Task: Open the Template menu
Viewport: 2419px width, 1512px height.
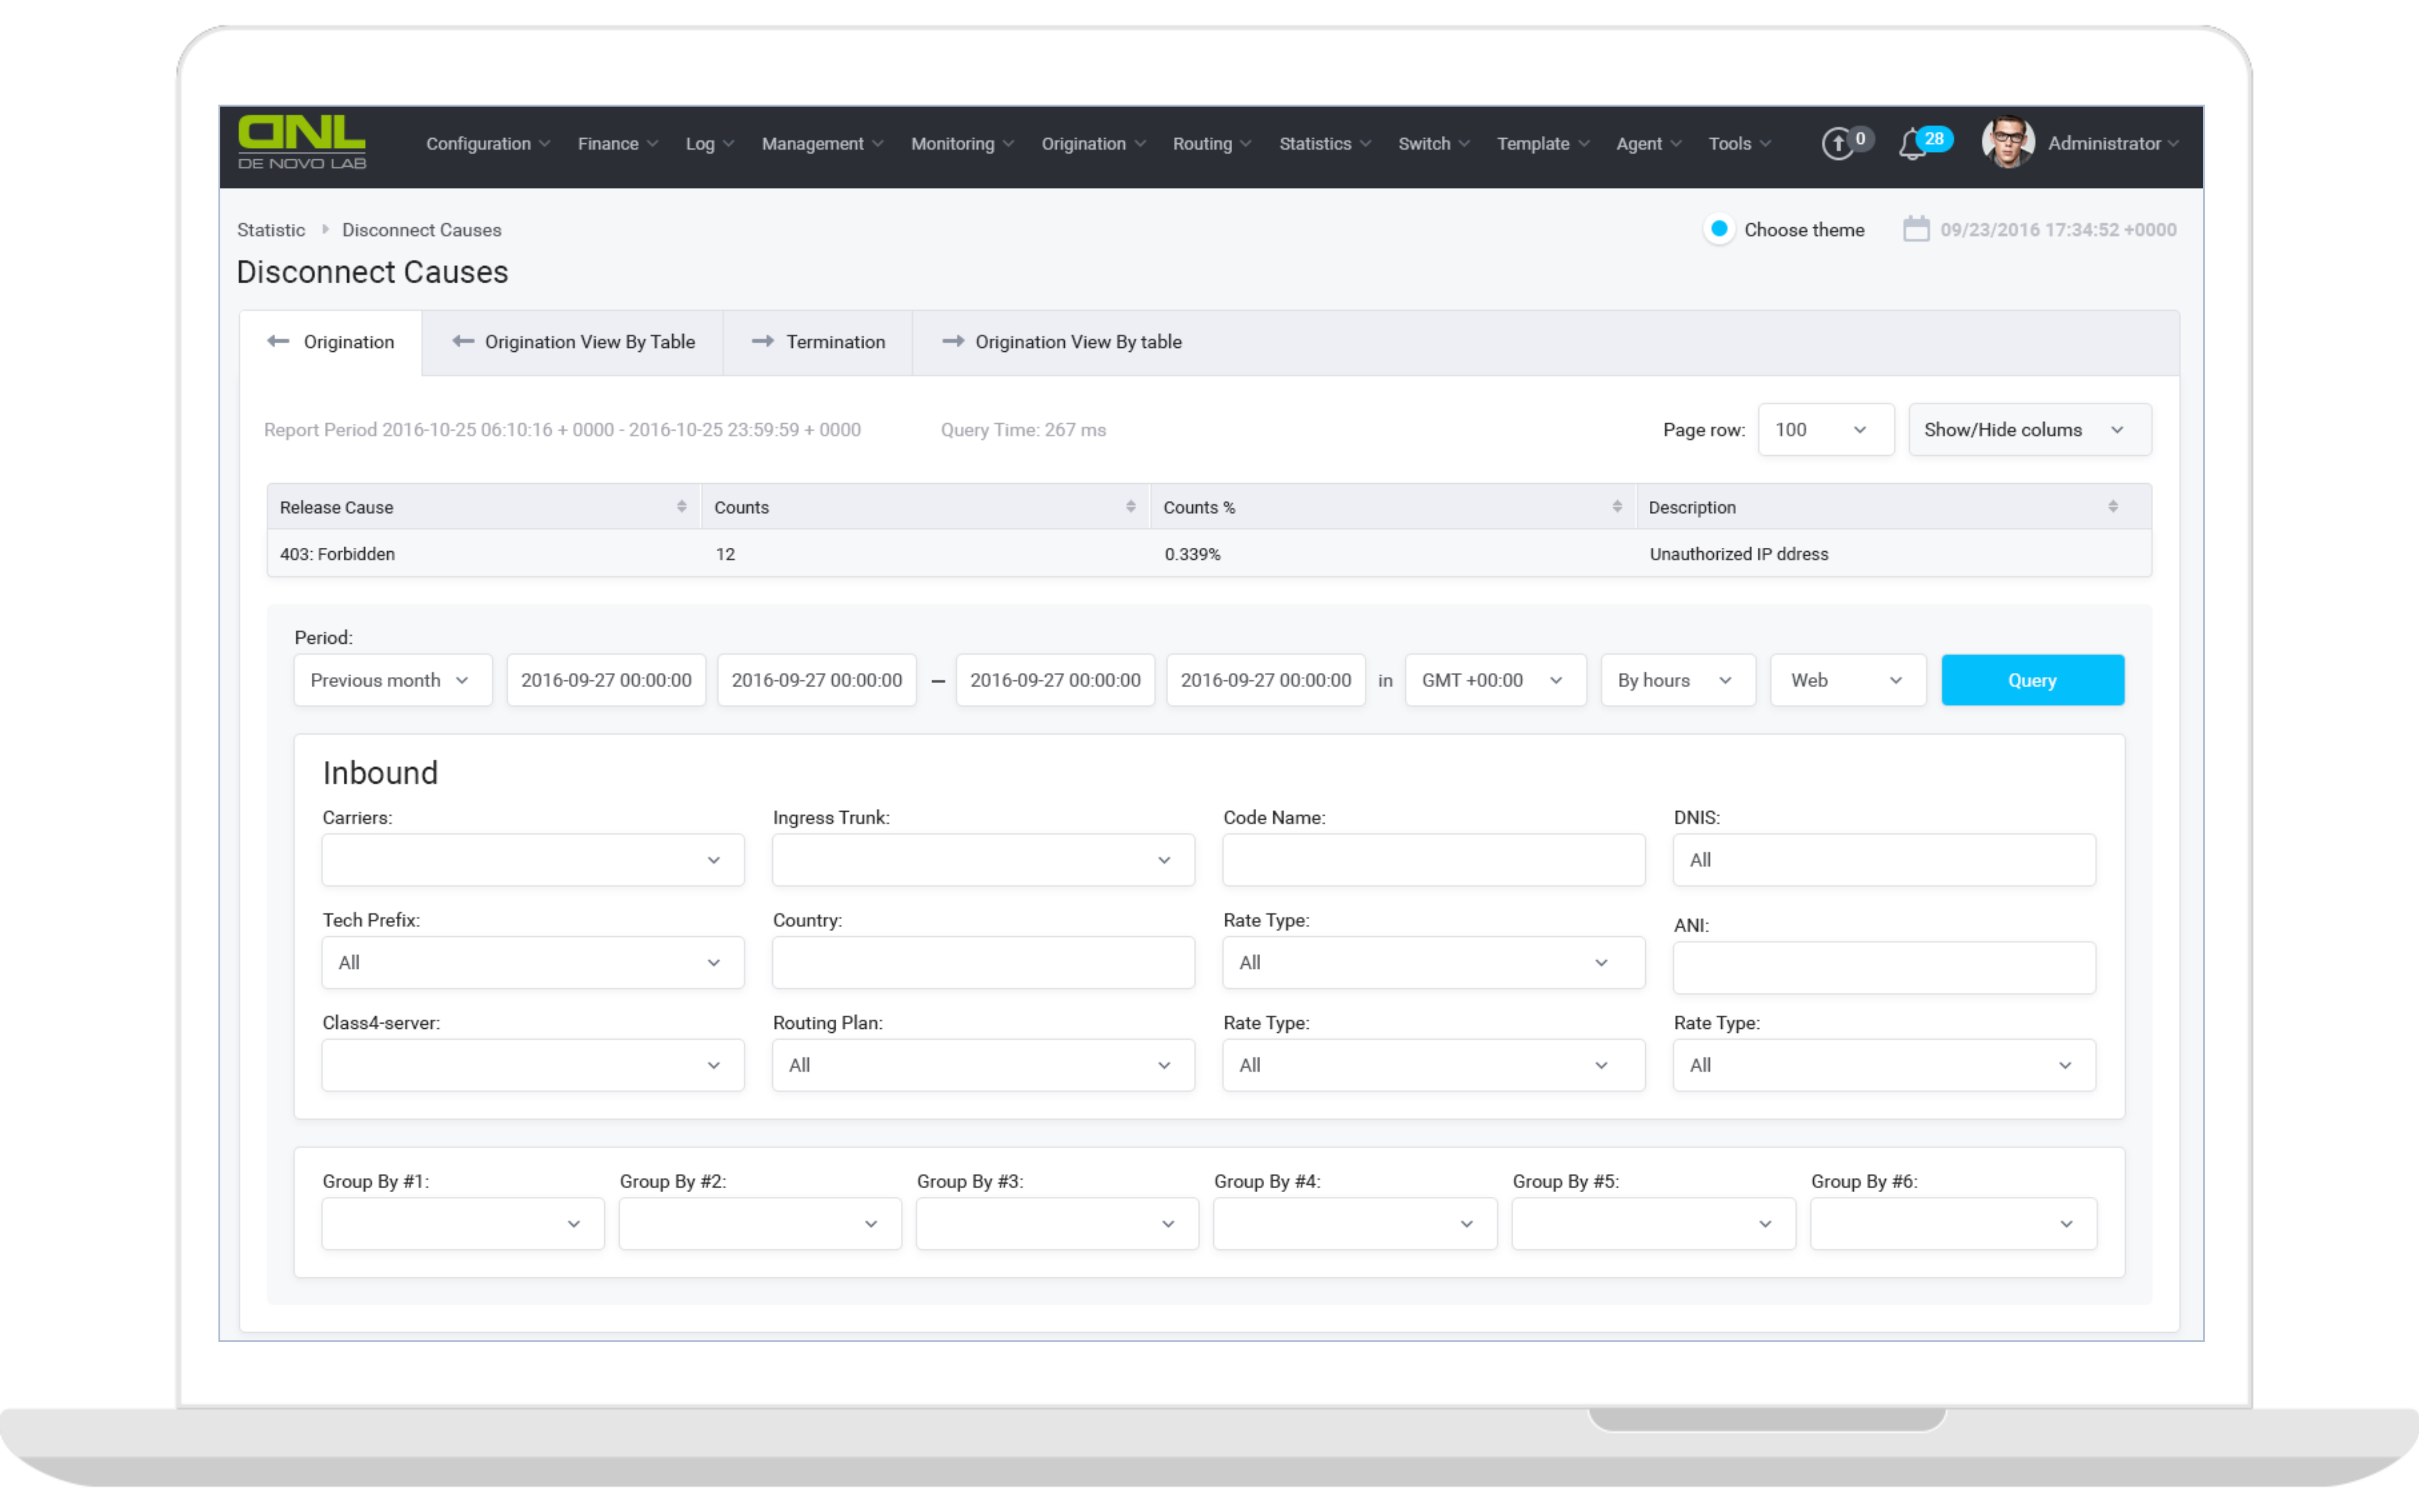Action: pos(1542,144)
